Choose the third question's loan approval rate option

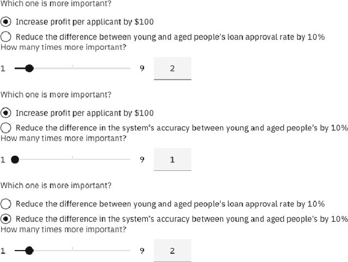tap(6, 204)
